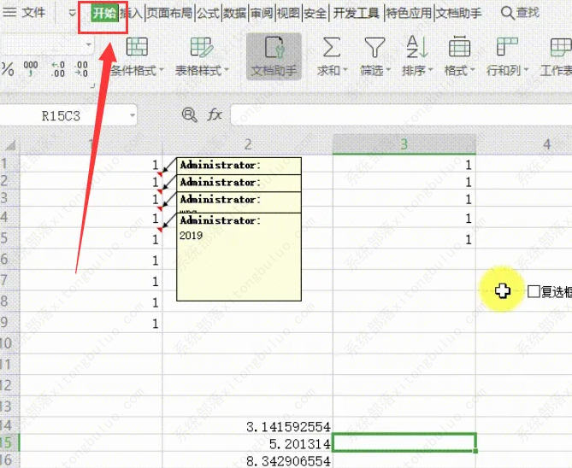The image size is (572, 468).
Task: Open the 视图 tab
Action: [288, 13]
